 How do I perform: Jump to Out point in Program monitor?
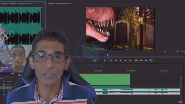coord(130,60)
